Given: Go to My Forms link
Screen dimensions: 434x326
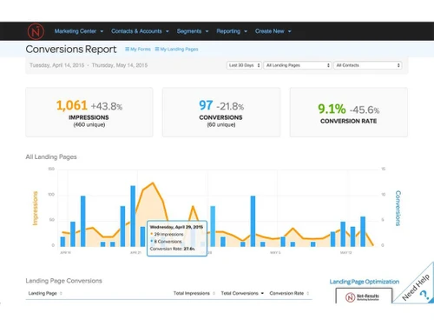Looking at the screenshot, I should point(141,50).
